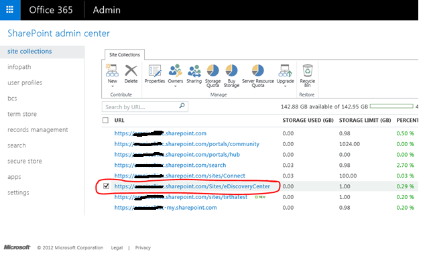Image resolution: width=429 pixels, height=256 pixels.
Task: Click the Privacy footer link
Action: pyautogui.click(x=143, y=248)
